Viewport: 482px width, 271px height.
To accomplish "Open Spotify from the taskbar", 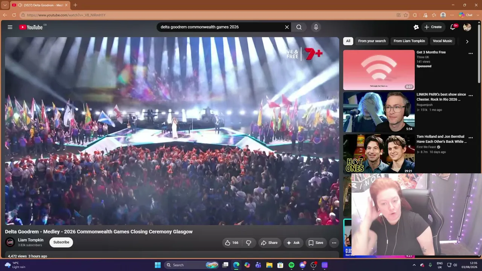I will [291, 265].
